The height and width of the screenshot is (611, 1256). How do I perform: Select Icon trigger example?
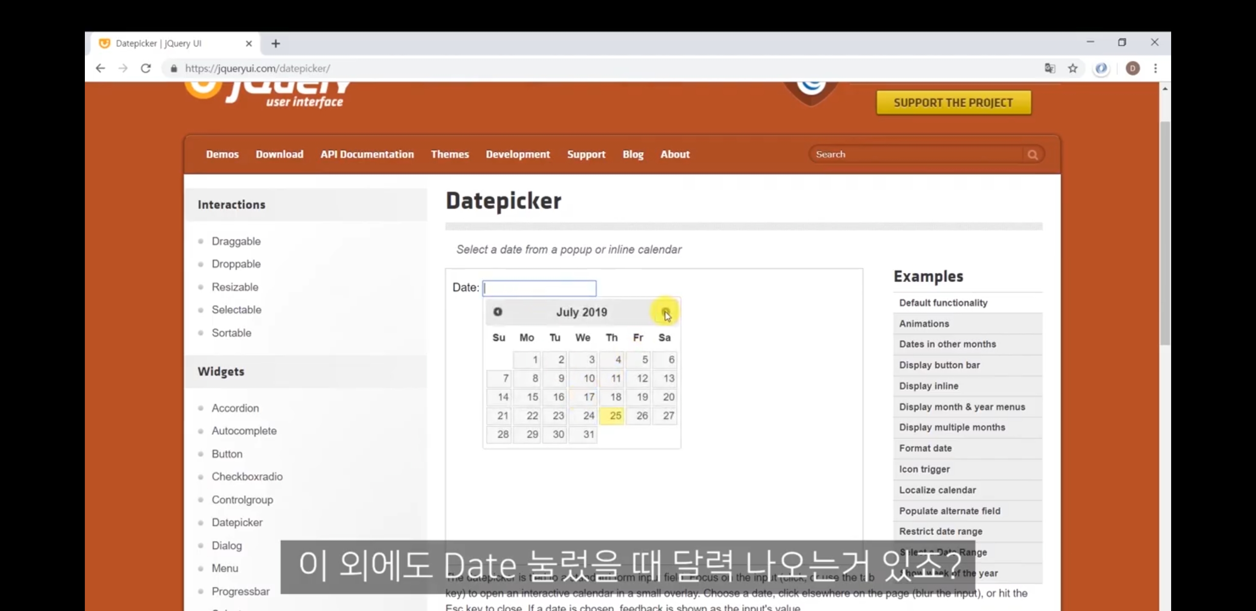click(x=967, y=469)
